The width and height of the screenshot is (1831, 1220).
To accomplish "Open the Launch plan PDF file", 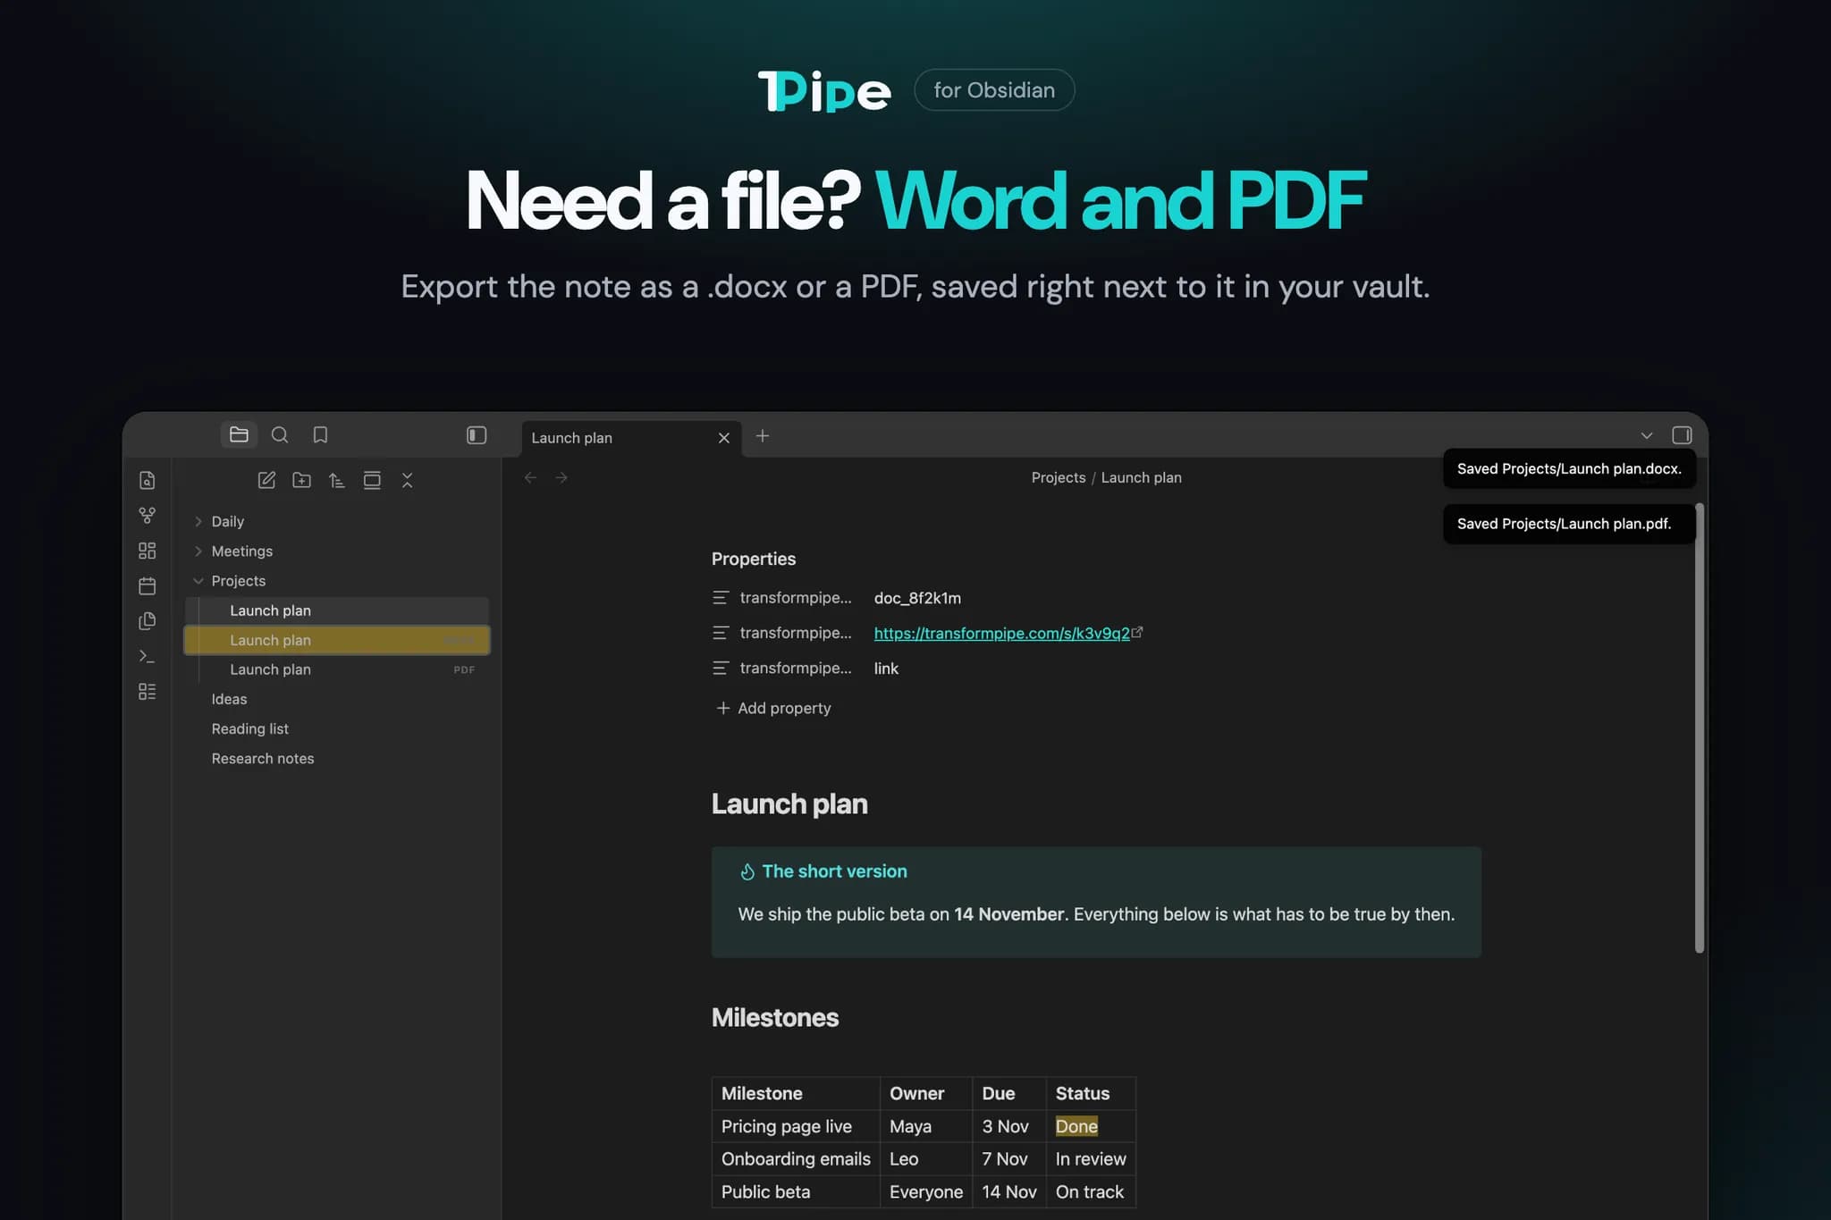I will pyautogui.click(x=338, y=669).
